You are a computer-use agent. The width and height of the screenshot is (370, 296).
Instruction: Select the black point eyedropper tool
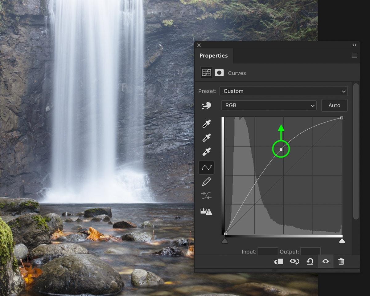coord(206,124)
